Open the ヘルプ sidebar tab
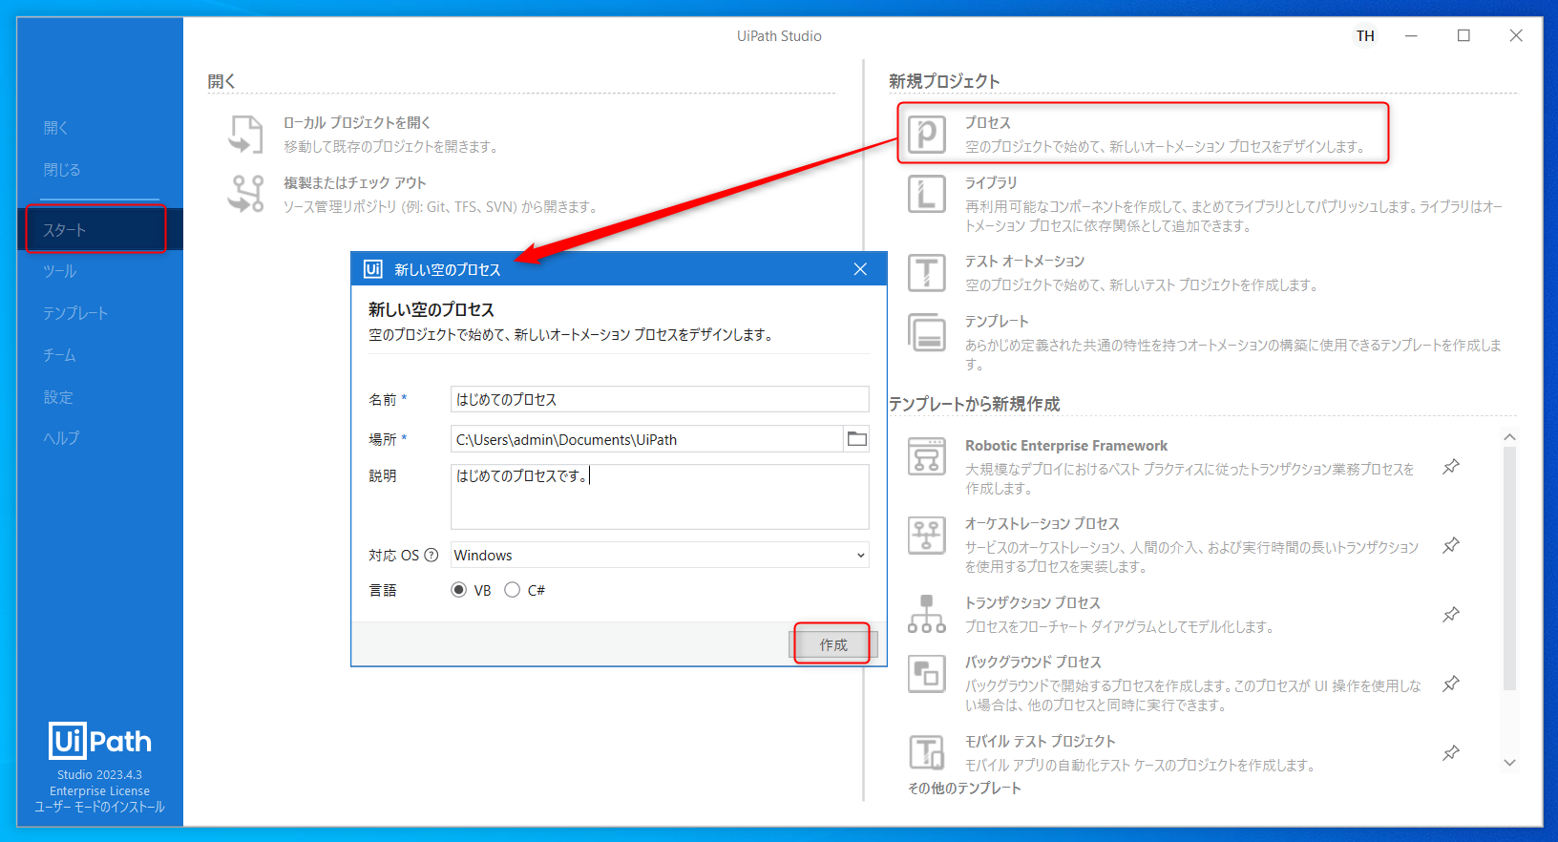This screenshot has width=1558, height=842. pyautogui.click(x=61, y=438)
